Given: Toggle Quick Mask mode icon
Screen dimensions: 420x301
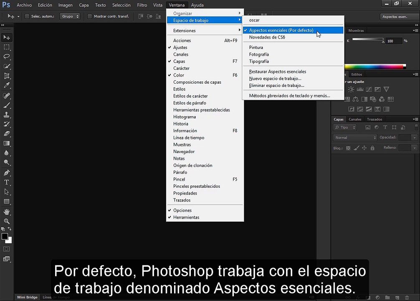Looking at the screenshot, I should point(6,249).
